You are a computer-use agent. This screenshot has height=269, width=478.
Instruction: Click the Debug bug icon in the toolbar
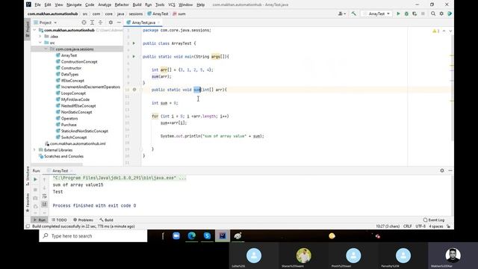pyautogui.click(x=406, y=13)
